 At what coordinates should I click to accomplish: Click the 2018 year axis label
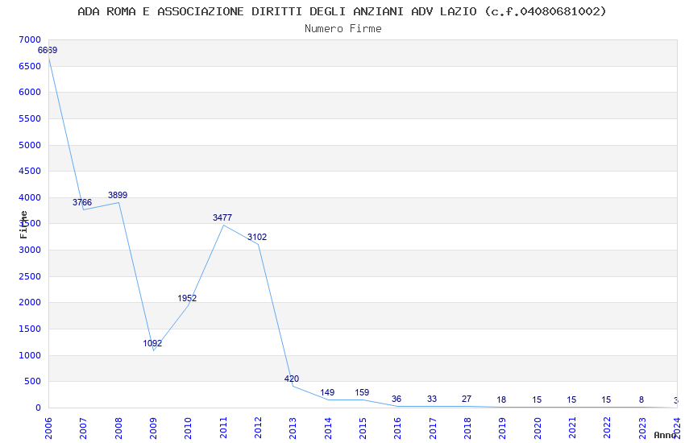click(x=467, y=429)
